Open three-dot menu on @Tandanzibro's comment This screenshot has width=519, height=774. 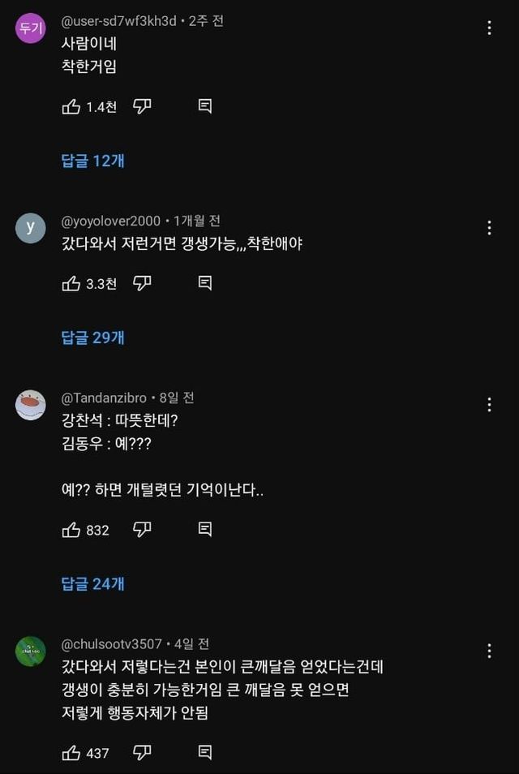point(489,405)
